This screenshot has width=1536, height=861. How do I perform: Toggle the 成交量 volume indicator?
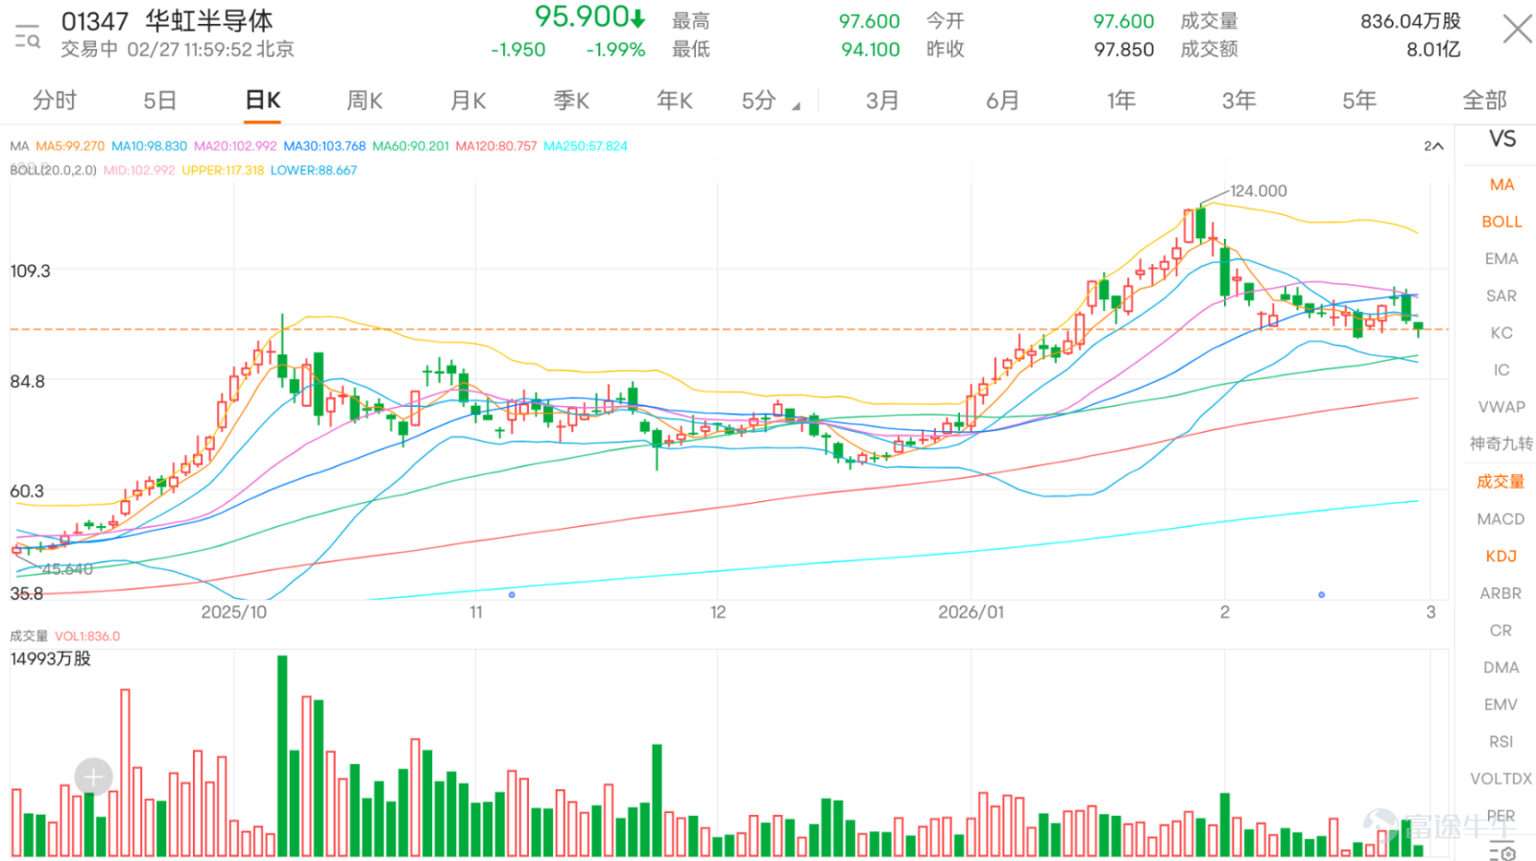[x=1501, y=482]
